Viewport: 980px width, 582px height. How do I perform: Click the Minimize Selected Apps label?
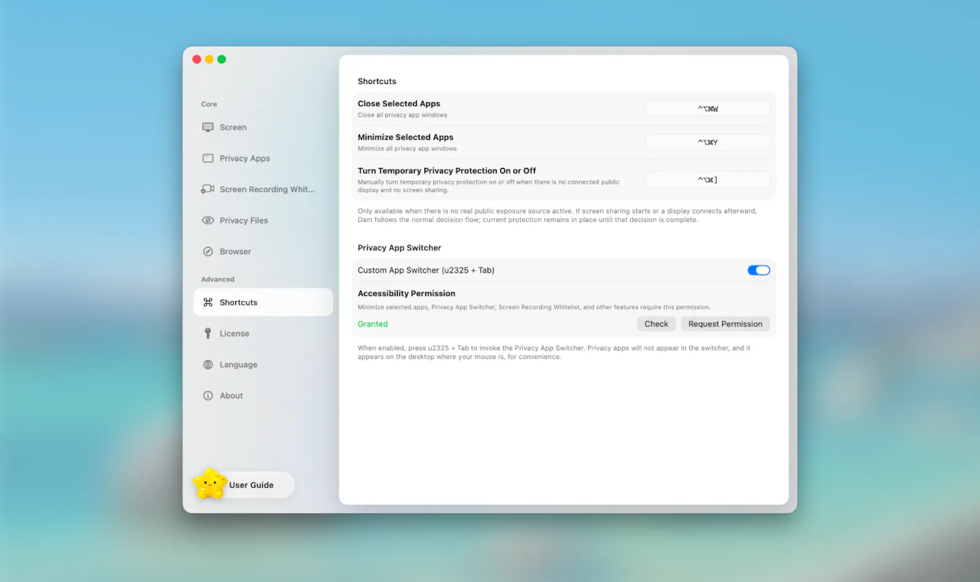coord(405,137)
